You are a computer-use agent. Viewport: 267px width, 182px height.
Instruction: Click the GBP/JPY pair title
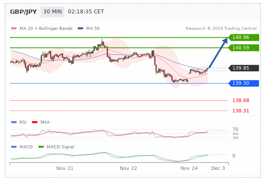[x=23, y=12]
